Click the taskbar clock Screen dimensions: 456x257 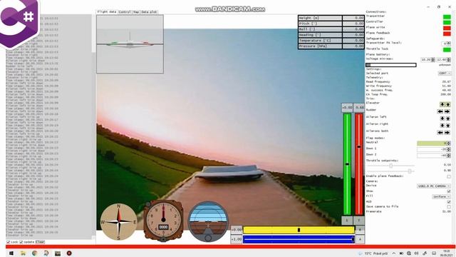coord(446,253)
